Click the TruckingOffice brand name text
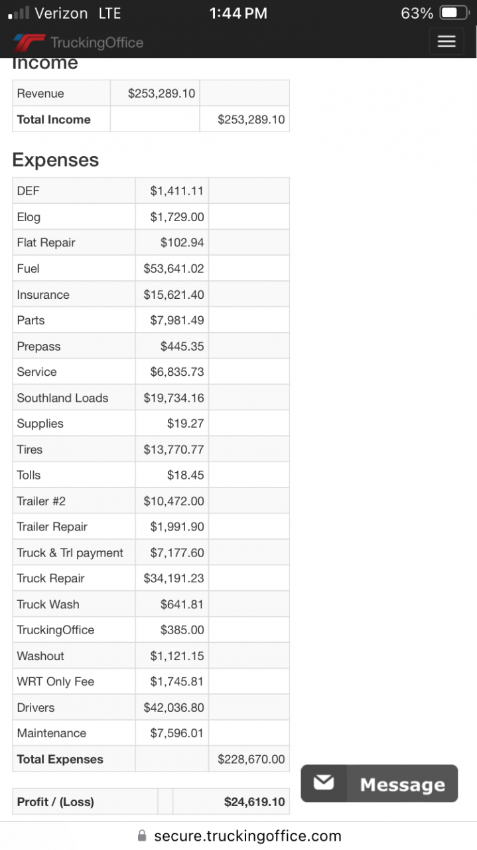 [x=97, y=43]
